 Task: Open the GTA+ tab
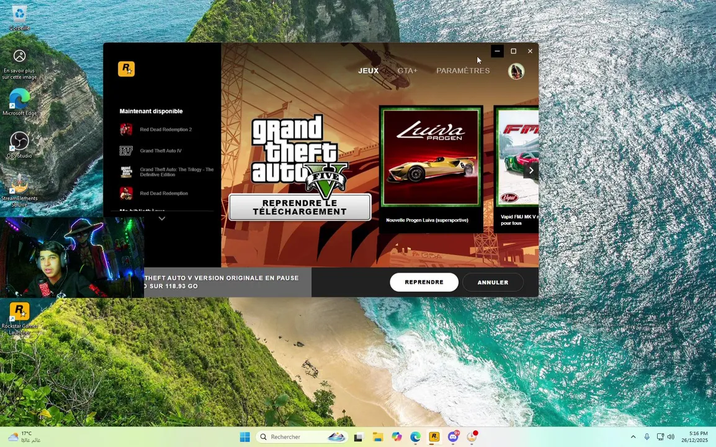(x=407, y=71)
